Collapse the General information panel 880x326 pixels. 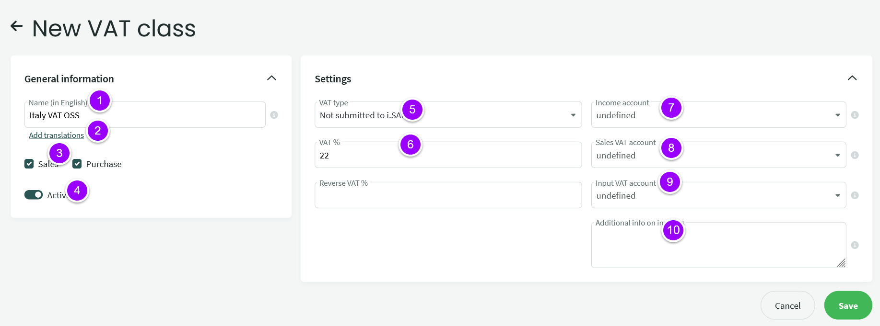[x=271, y=78]
